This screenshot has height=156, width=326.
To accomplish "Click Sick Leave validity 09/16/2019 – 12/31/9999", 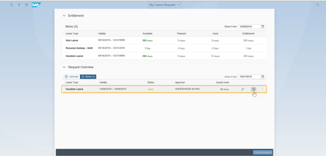I will pos(112,40).
